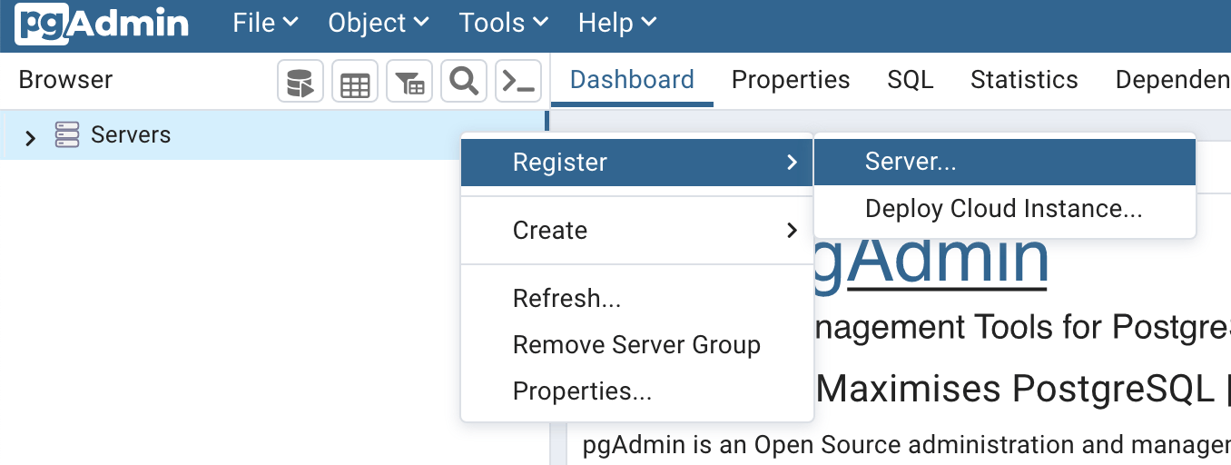Open the Query Tool icon
This screenshot has height=465, width=1231.
pos(300,82)
